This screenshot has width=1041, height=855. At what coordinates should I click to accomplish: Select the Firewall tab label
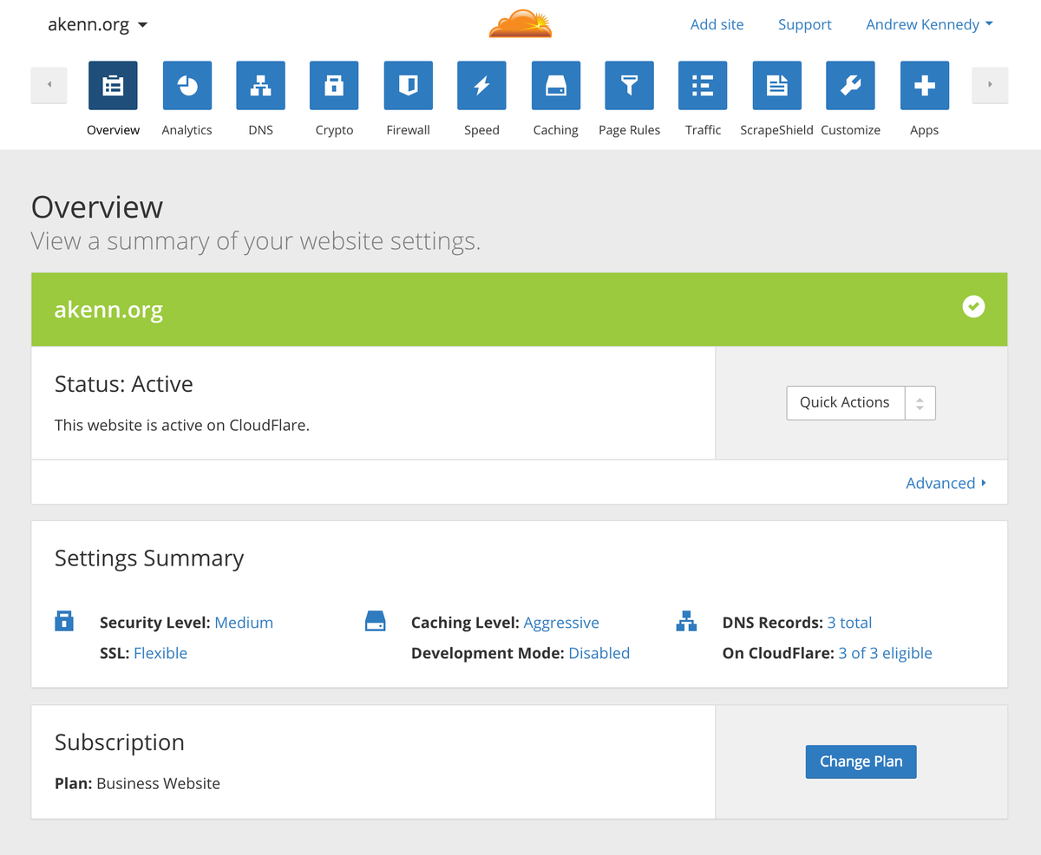[x=408, y=130]
